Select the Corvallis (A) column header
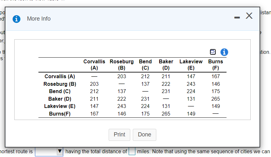 94,65
